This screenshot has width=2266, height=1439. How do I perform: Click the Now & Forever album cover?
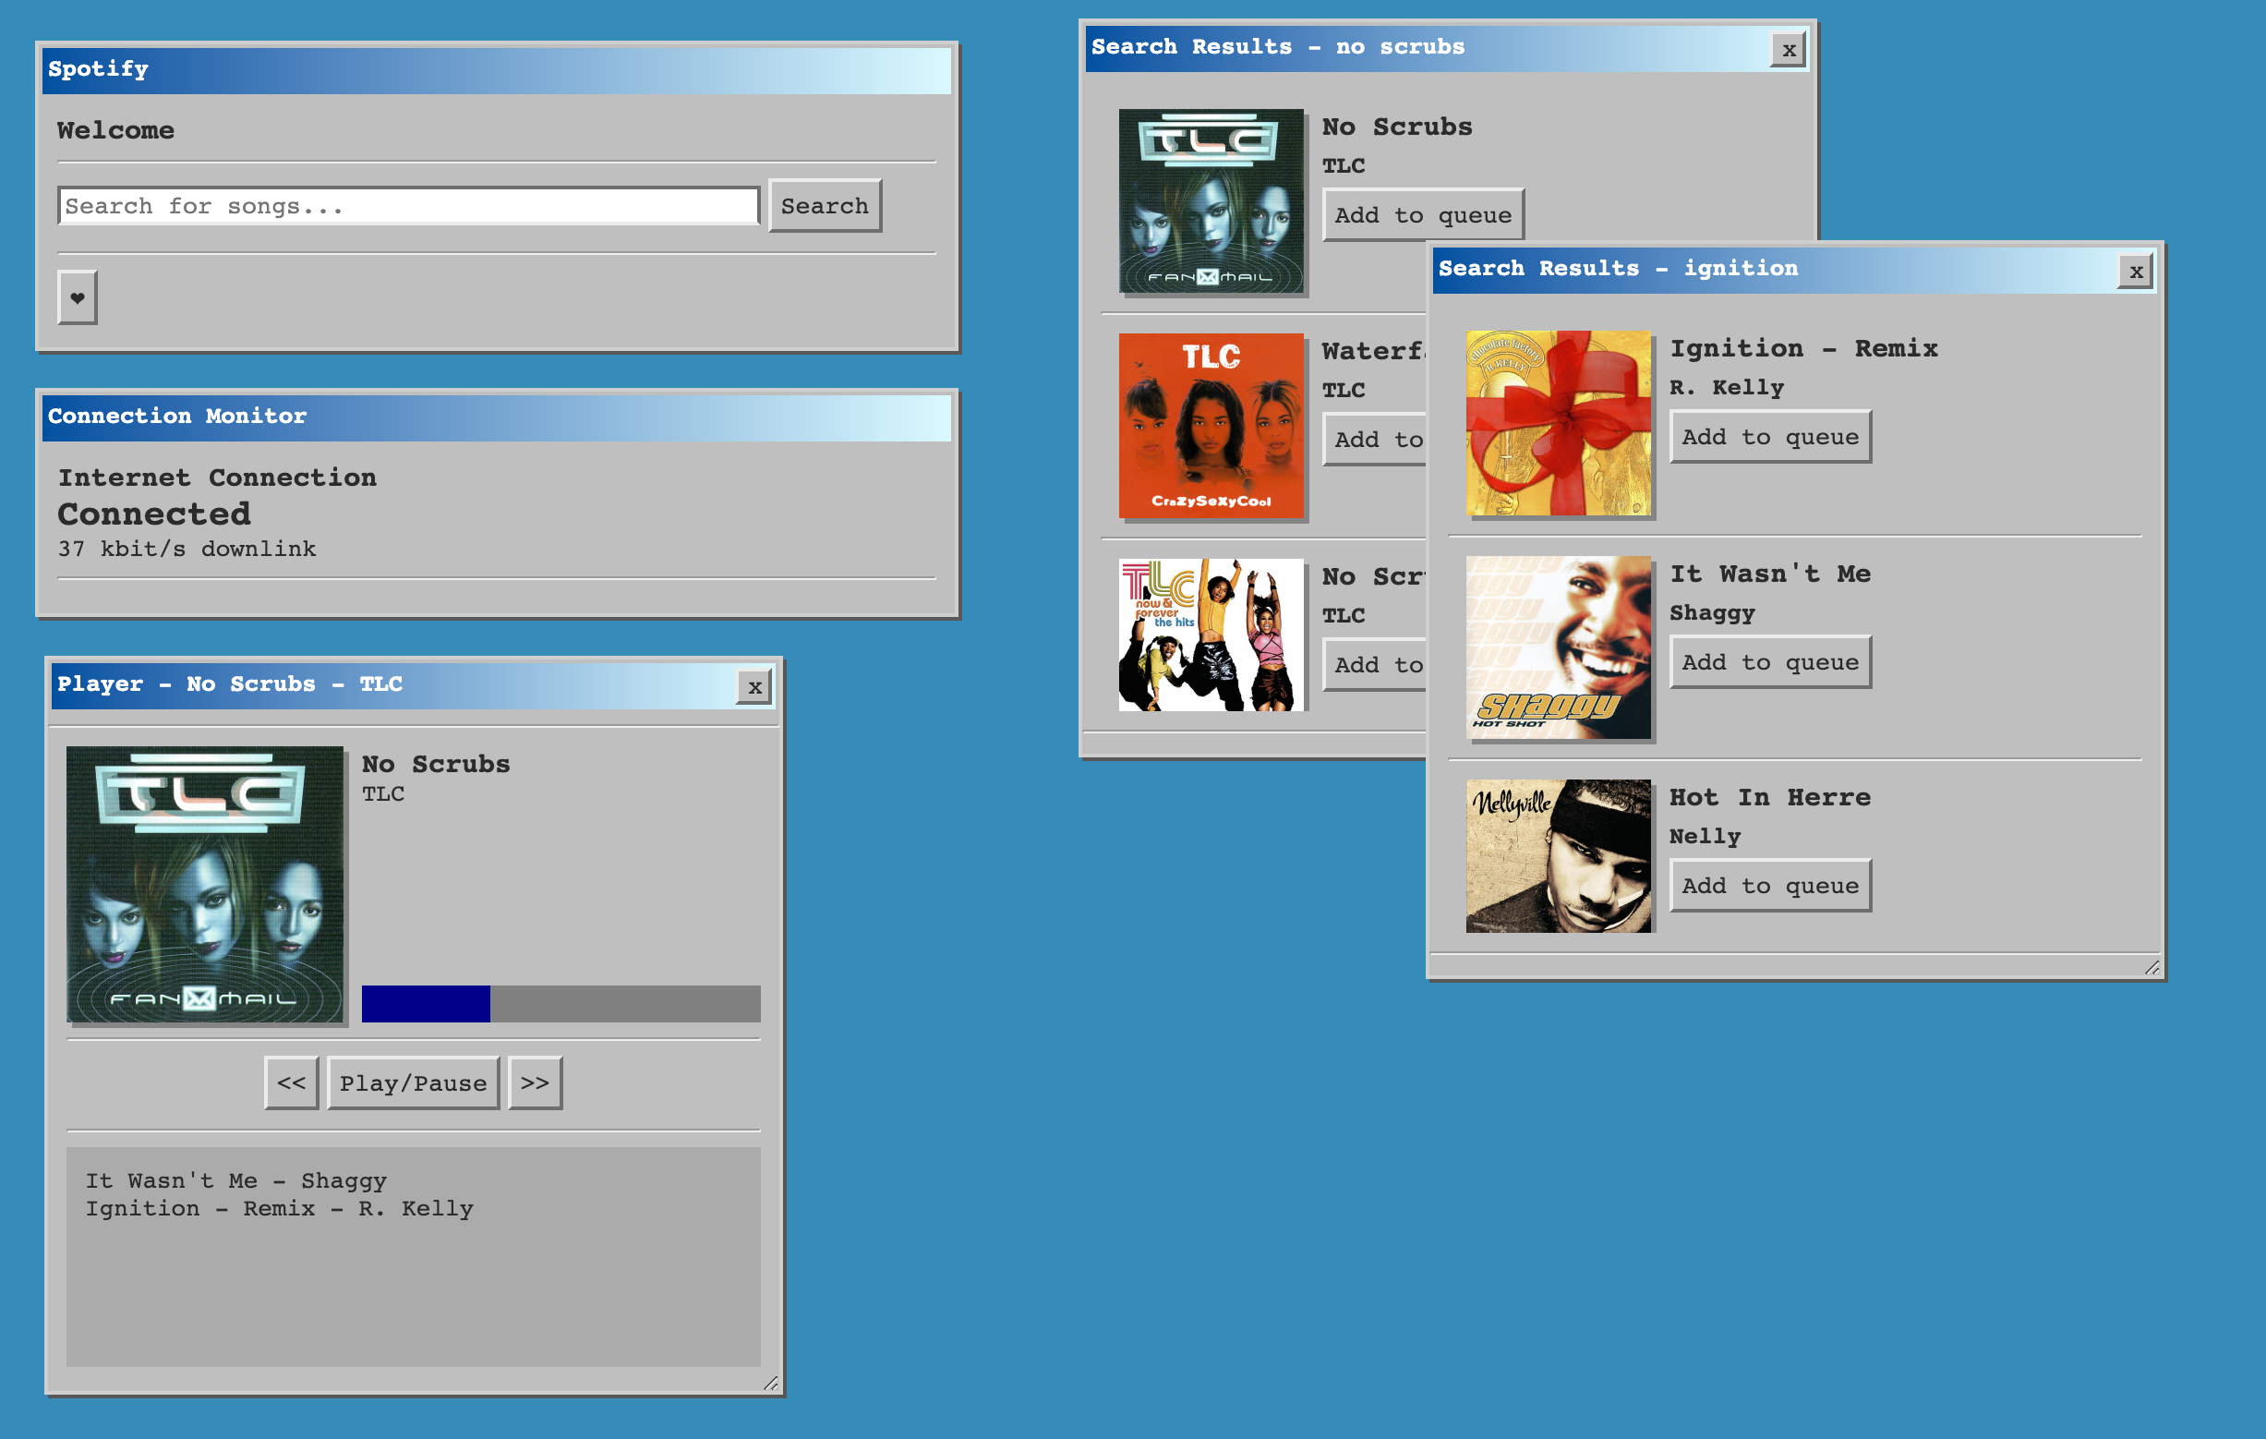pos(1211,635)
